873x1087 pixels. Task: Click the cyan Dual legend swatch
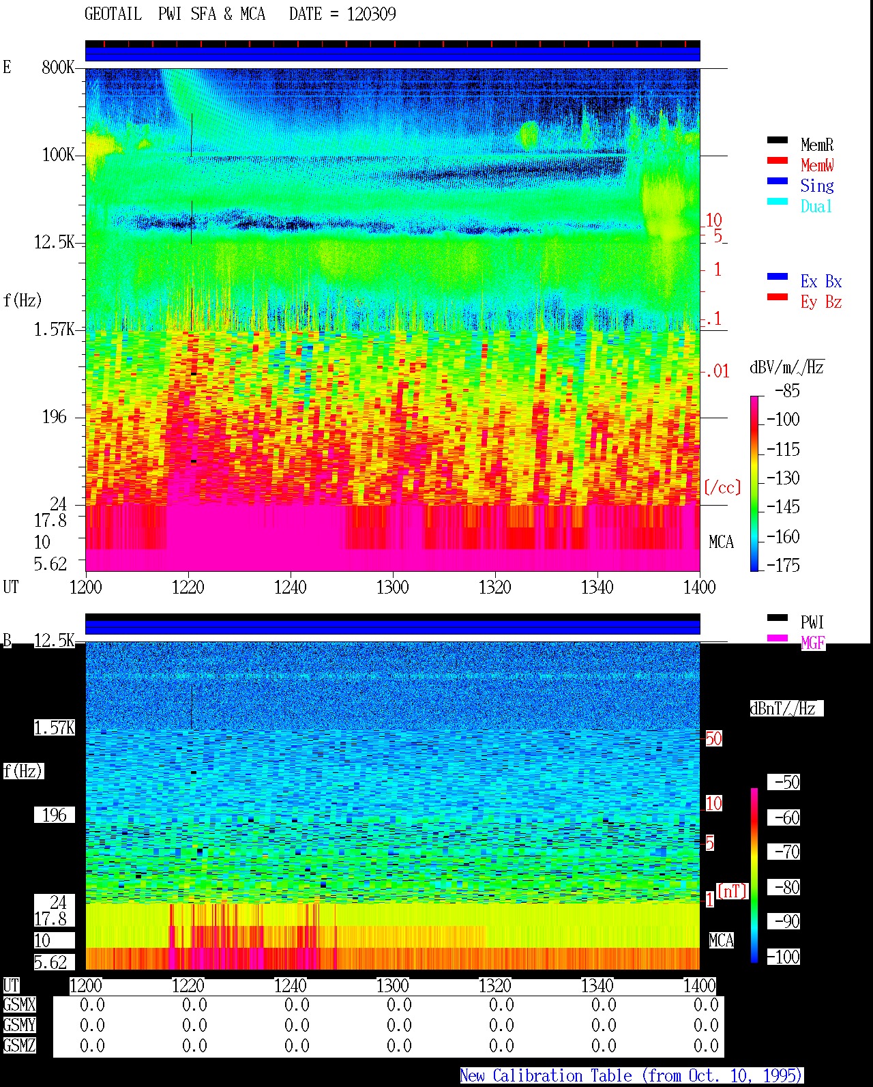(x=778, y=202)
